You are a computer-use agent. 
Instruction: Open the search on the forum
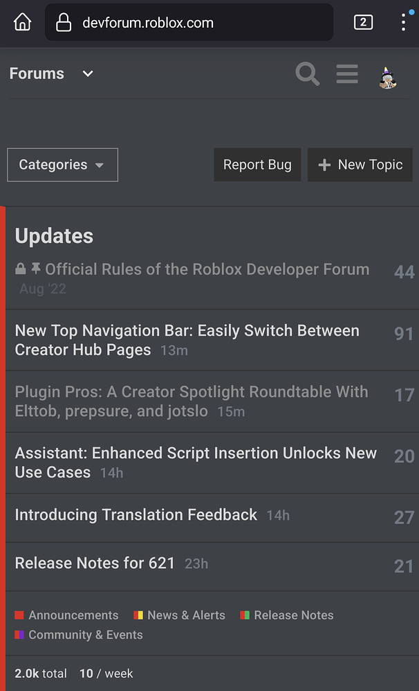(307, 74)
